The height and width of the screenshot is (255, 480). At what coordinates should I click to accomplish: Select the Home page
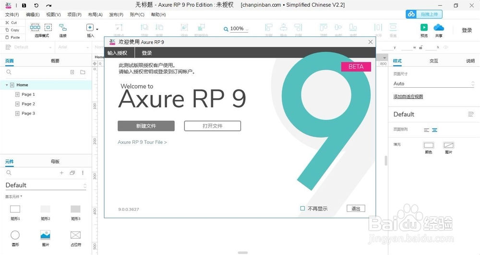[x=46, y=85]
